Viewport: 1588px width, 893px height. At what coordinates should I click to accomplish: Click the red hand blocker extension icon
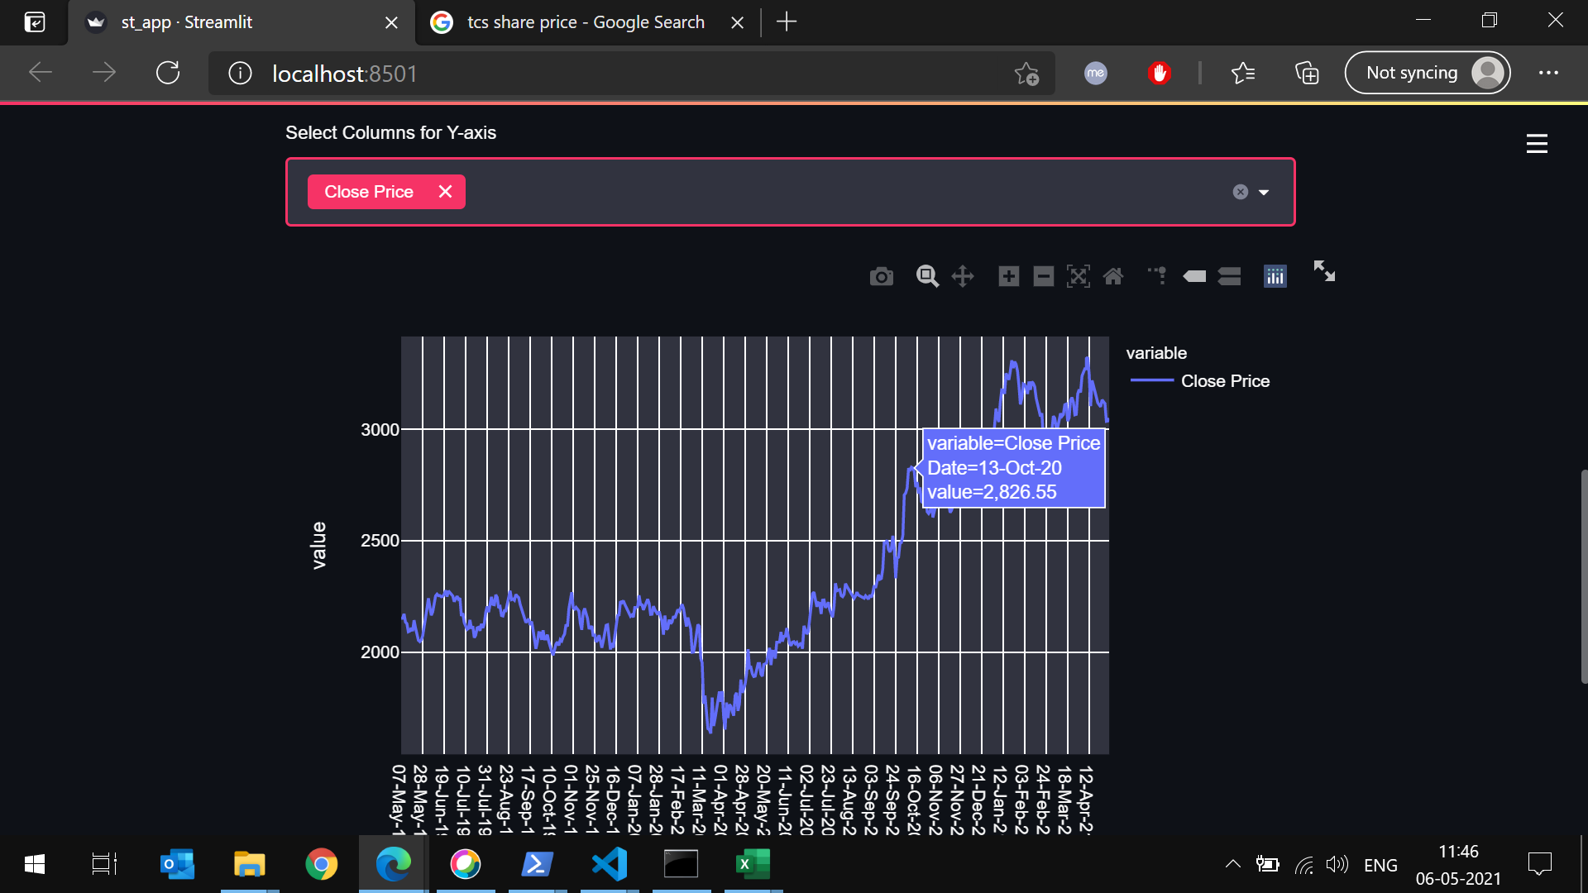tap(1159, 74)
